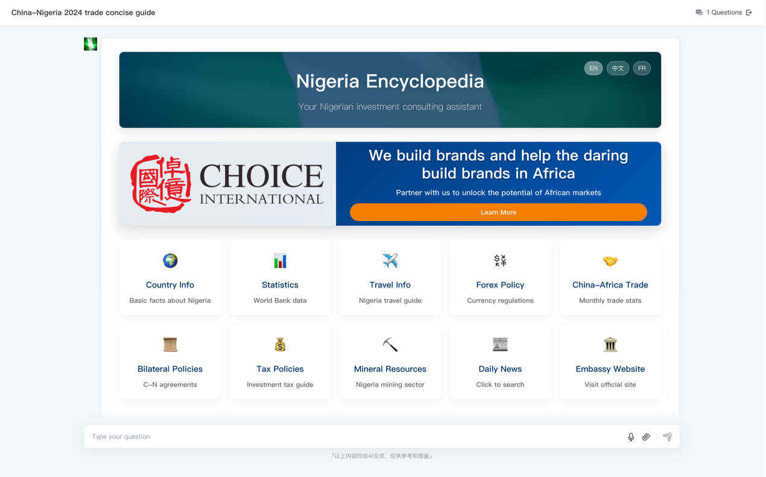Screen dimensions: 766x477
Task: Click the building icon for Embassy Website
Action: click(610, 344)
